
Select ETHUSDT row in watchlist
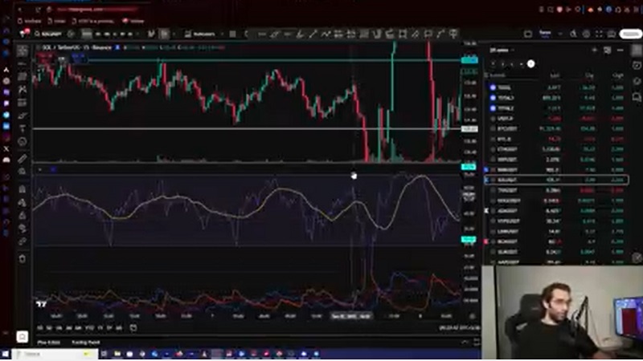(506, 148)
